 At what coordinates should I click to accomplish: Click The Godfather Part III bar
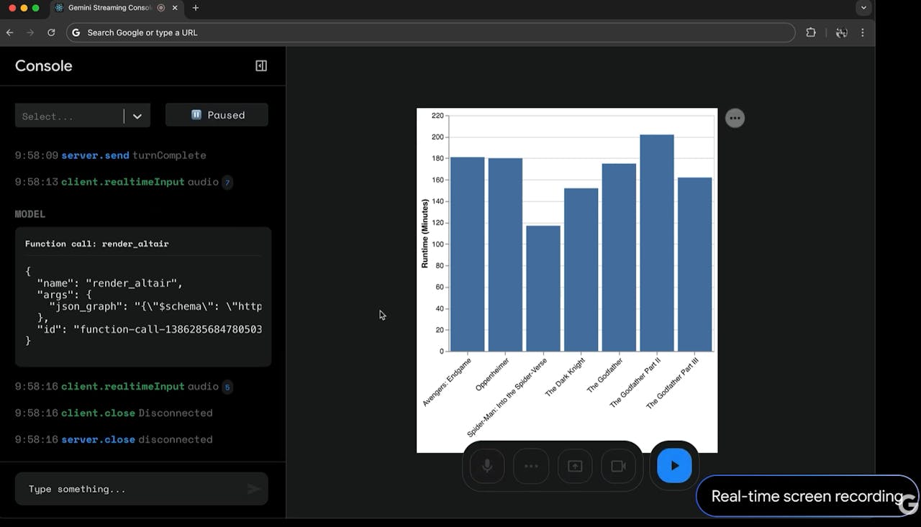[695, 265]
